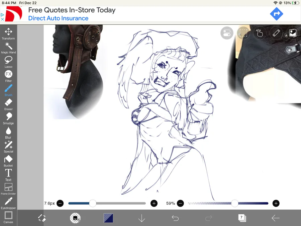Decrease opacity with minus button

tap(180, 203)
